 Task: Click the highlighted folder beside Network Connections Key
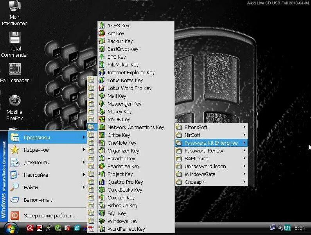pyautogui.click(x=91, y=127)
